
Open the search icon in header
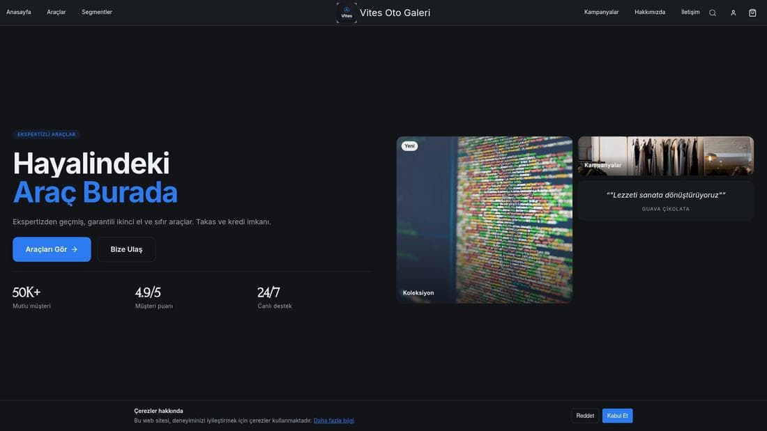tap(712, 13)
